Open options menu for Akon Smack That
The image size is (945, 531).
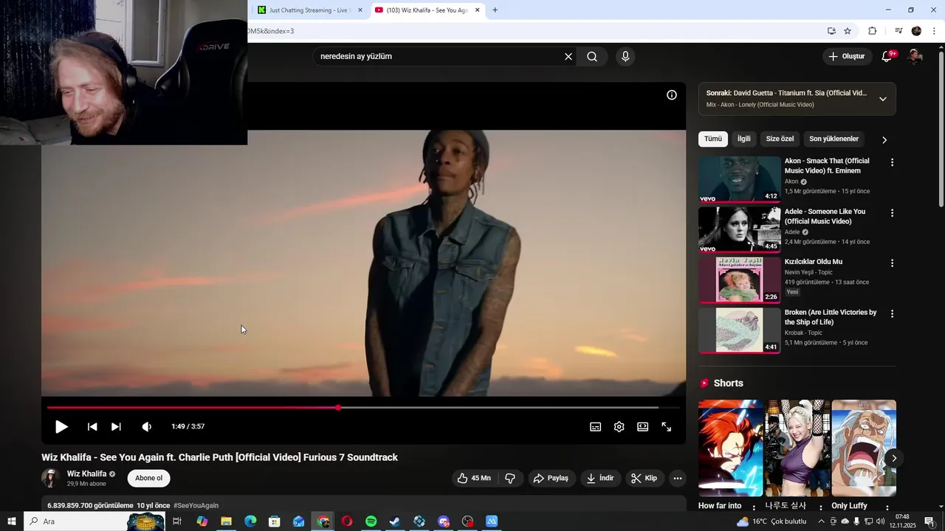point(892,162)
